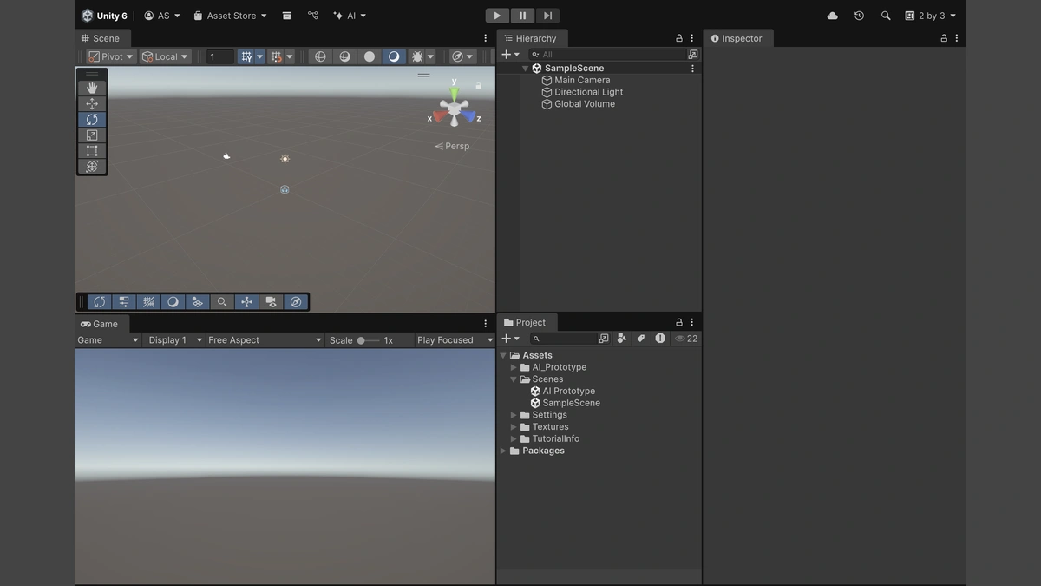Viewport: 1041px width, 586px height.
Task: Select the Hand view tool
Action: 92,88
